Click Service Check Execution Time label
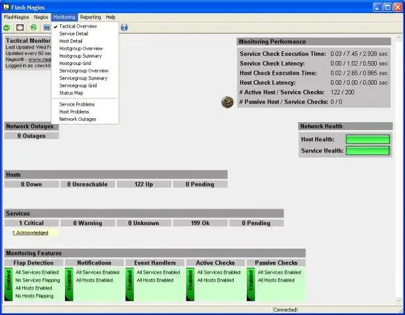The height and width of the screenshot is (315, 405). [283, 54]
